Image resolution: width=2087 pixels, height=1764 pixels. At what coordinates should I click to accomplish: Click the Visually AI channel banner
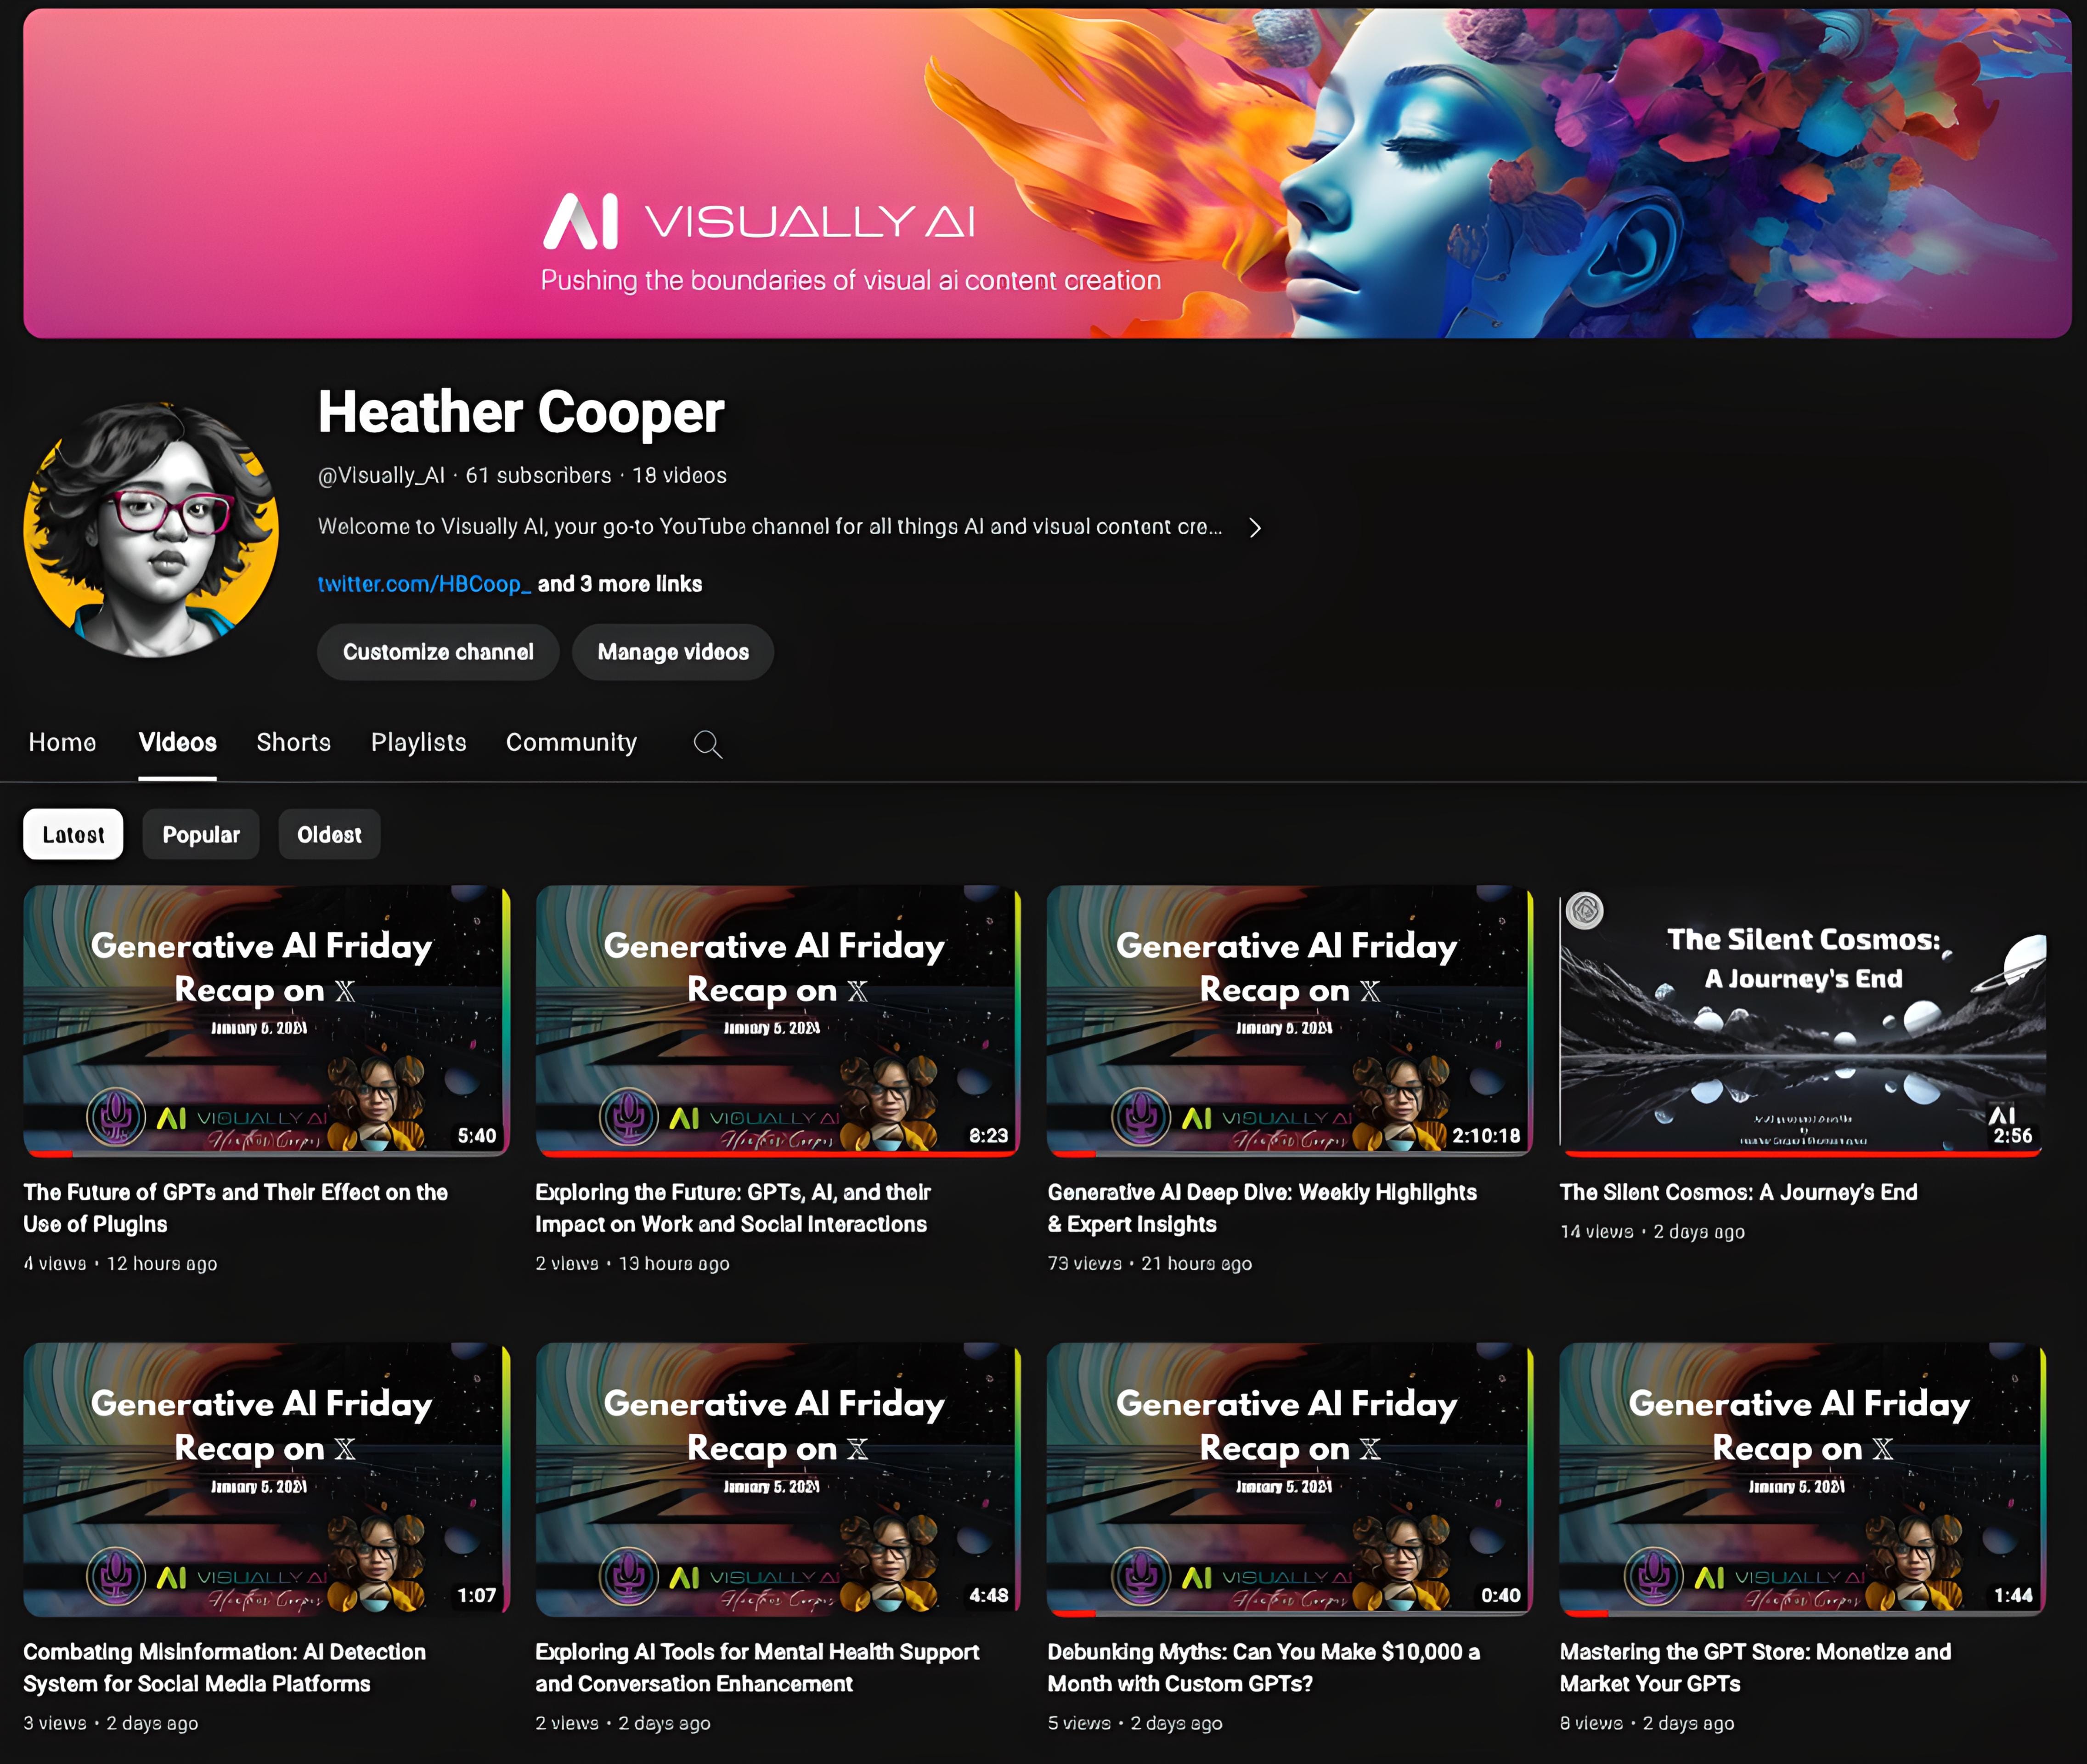1047,173
